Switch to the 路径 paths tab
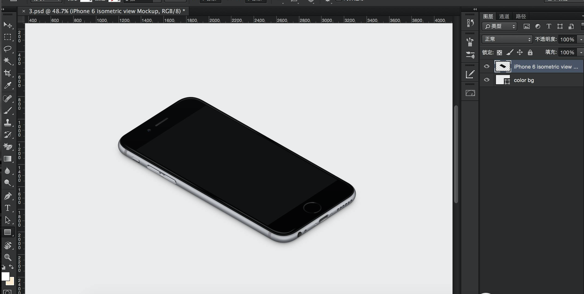This screenshot has width=584, height=294. [x=521, y=16]
